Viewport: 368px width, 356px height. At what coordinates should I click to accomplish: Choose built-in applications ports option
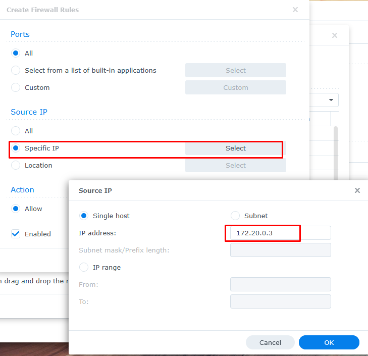point(16,70)
